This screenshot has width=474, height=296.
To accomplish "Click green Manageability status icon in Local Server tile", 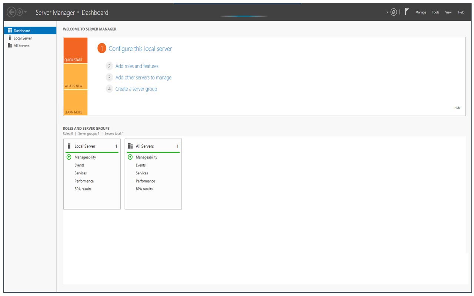I will pyautogui.click(x=69, y=157).
